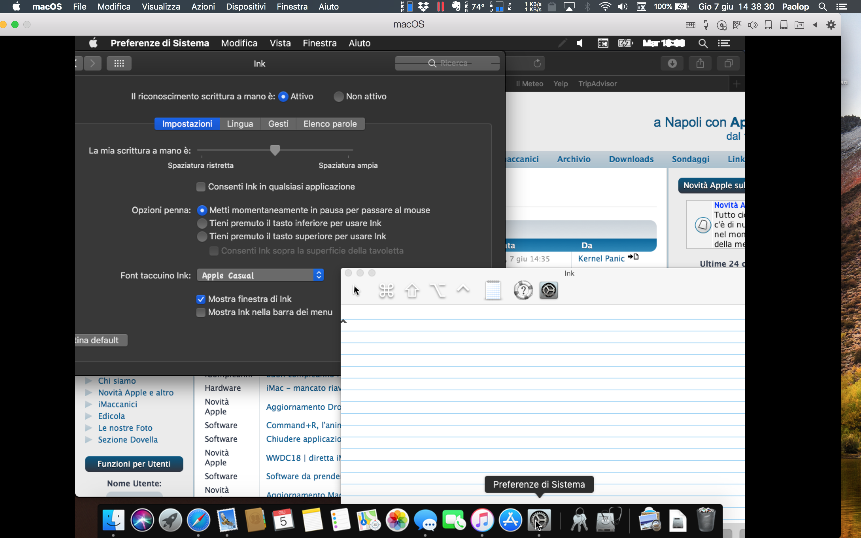Uncheck Mostra finestra di Ink

pos(201,299)
